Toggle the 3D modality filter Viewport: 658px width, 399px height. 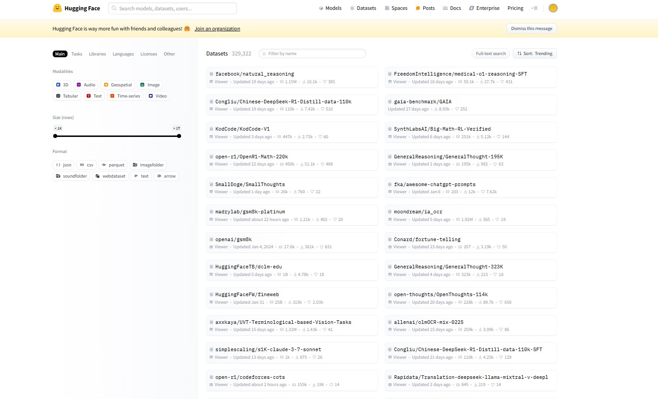(62, 85)
